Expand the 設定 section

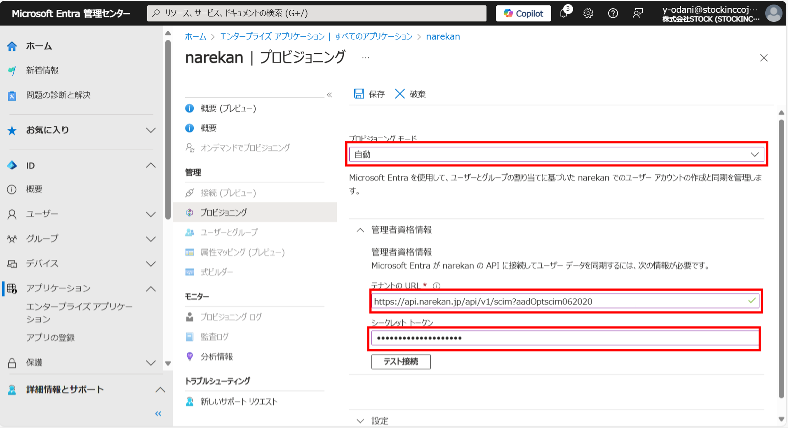(x=360, y=421)
